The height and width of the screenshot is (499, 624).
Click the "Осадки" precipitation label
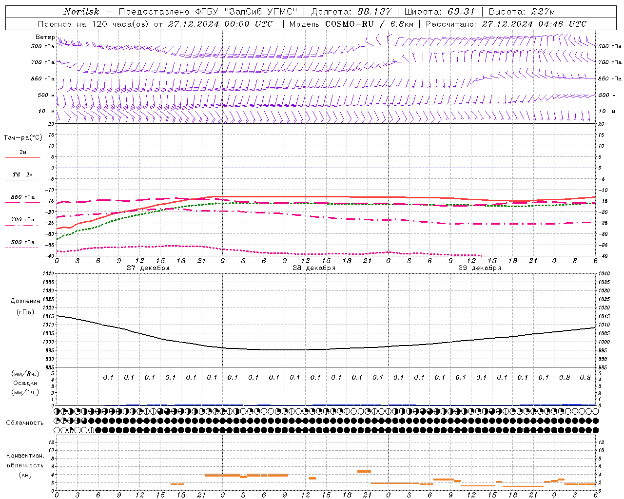25,383
